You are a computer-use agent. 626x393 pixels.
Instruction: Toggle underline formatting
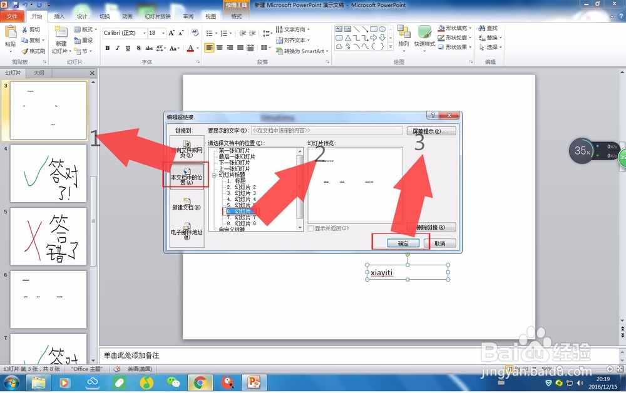click(x=127, y=48)
